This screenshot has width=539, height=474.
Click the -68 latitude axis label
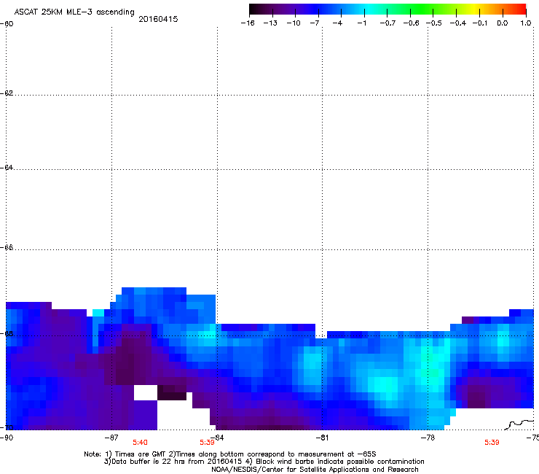pos(7,334)
